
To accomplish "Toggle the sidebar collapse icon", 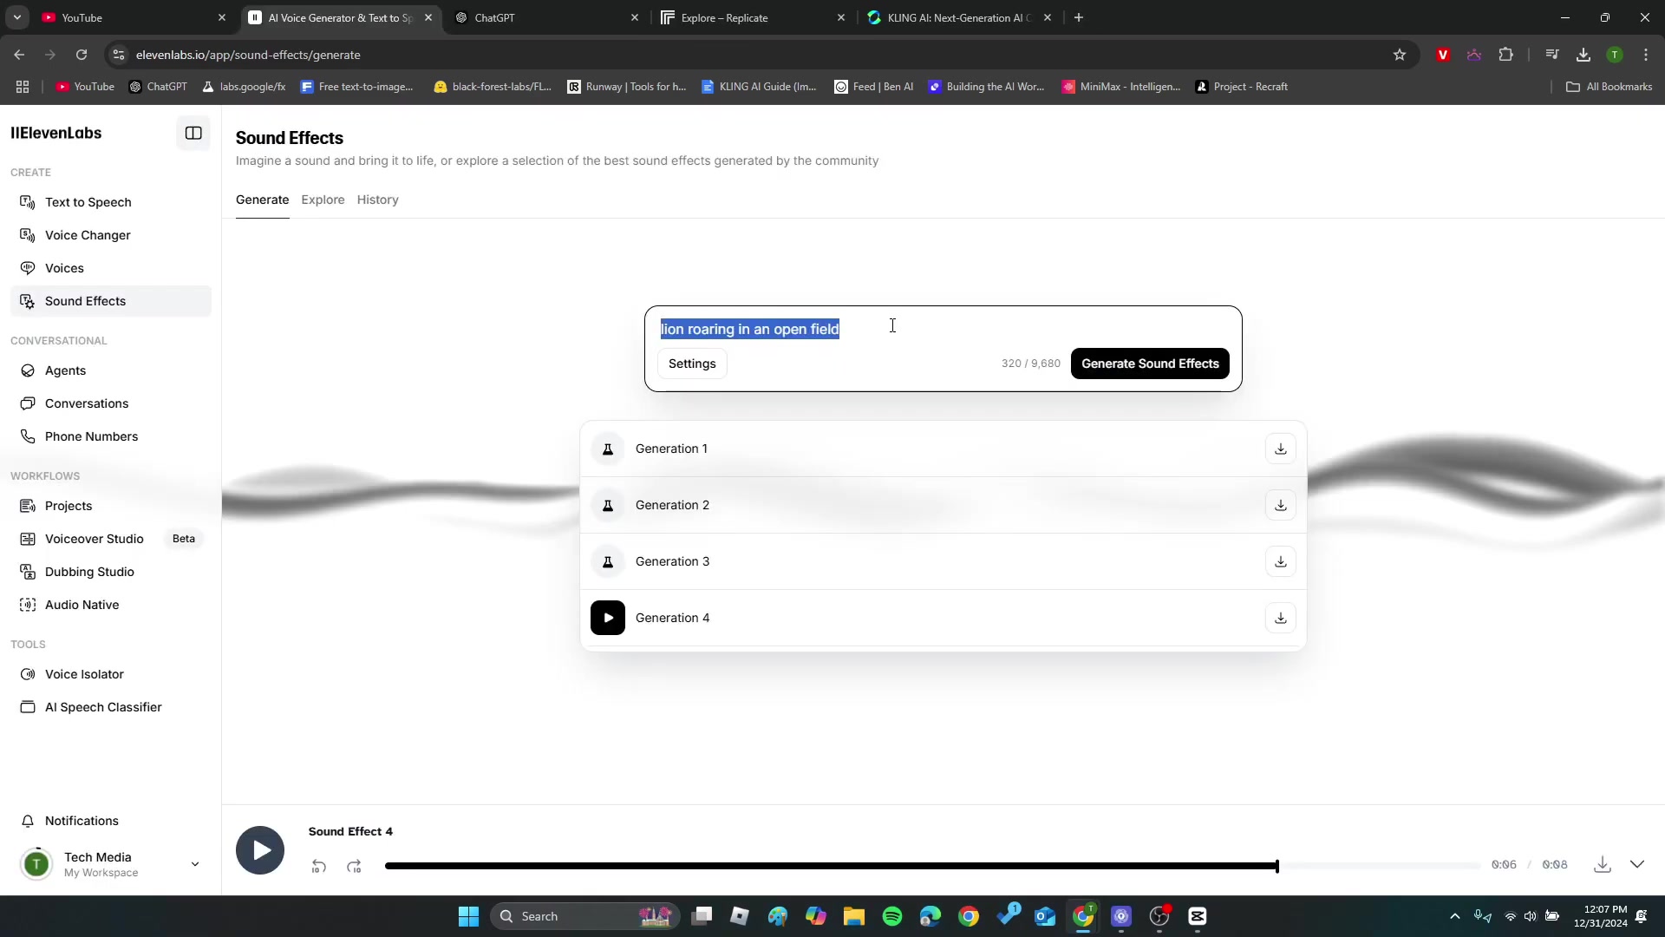I will coord(193,134).
